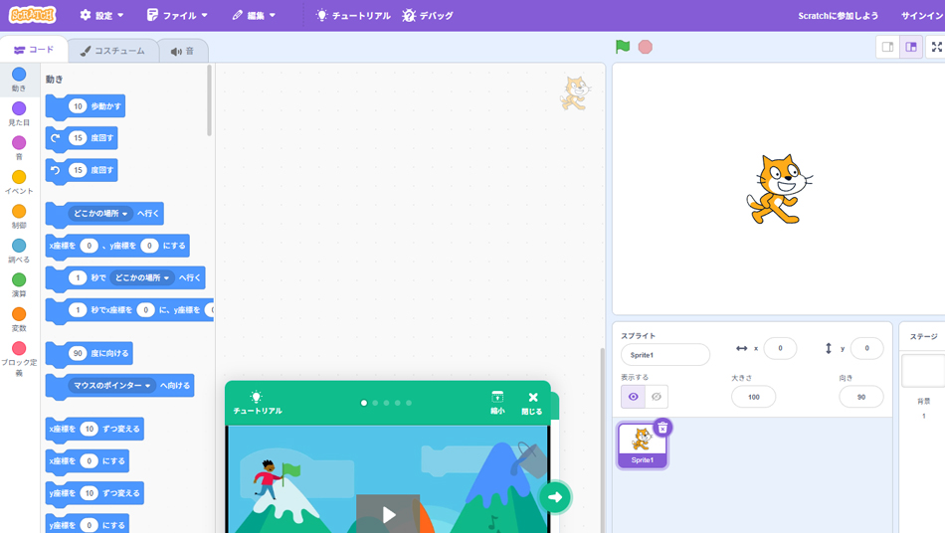Close the tutorial card with 閉じる
This screenshot has width=945, height=533.
532,403
